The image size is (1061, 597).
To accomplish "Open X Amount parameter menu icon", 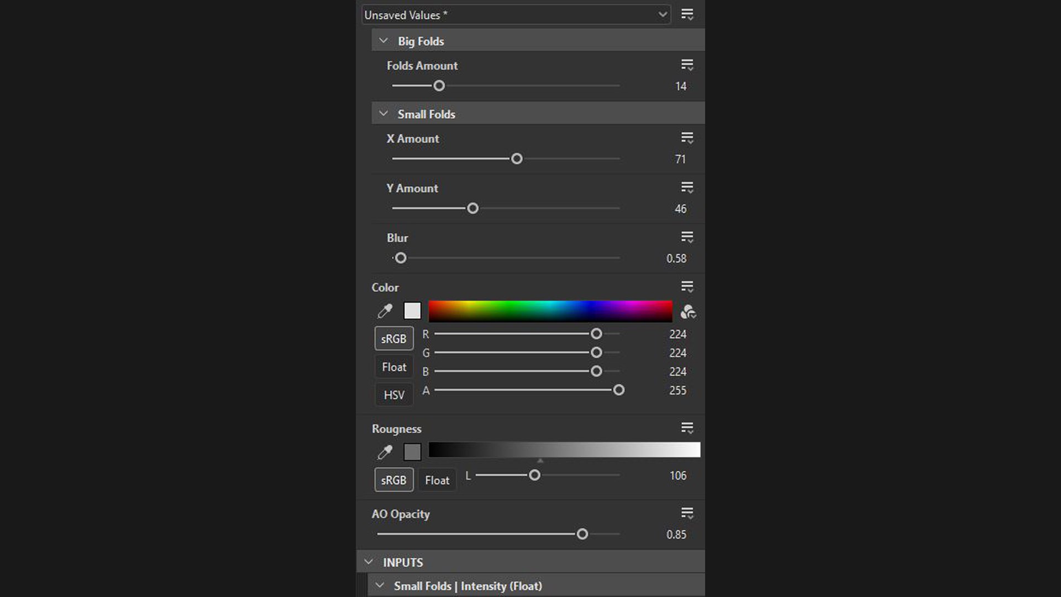I will [687, 138].
